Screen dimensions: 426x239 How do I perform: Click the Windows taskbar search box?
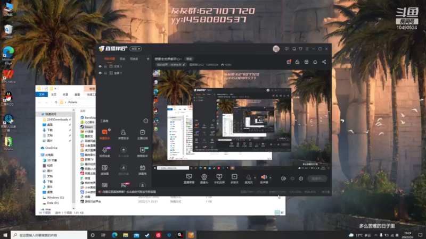pos(49,235)
